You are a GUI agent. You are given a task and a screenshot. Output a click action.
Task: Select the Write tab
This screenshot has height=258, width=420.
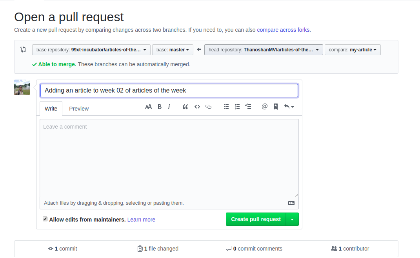pyautogui.click(x=51, y=109)
